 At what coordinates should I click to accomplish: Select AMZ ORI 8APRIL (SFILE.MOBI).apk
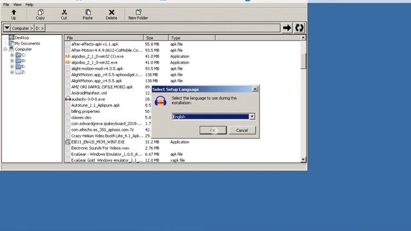point(102,87)
